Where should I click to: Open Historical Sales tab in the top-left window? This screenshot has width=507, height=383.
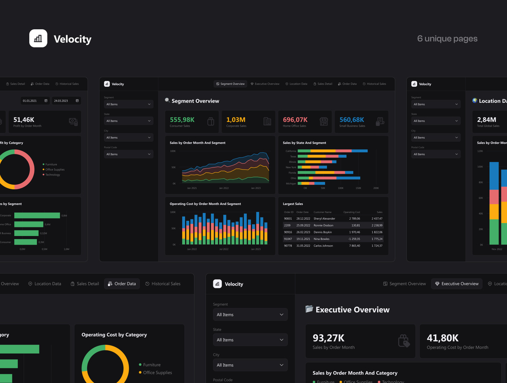coord(67,84)
